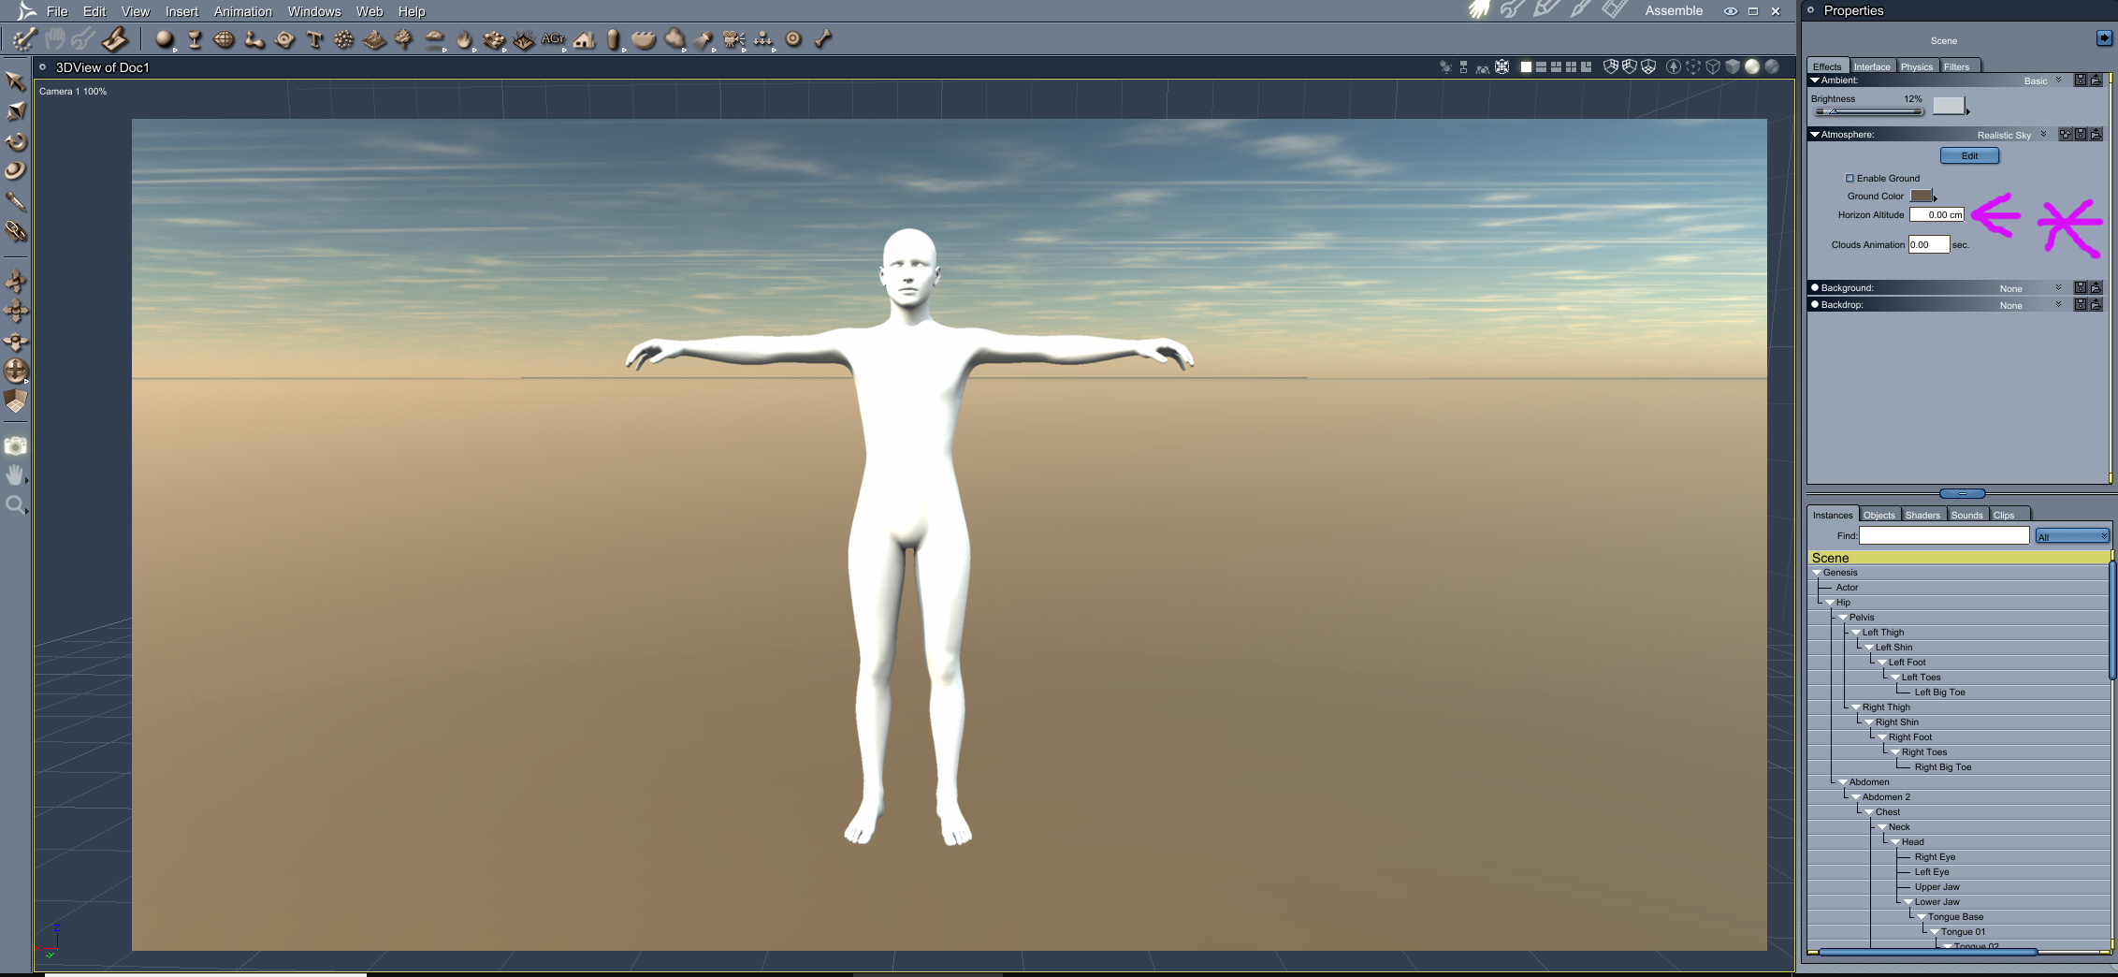Select the text object tool

tap(314, 39)
